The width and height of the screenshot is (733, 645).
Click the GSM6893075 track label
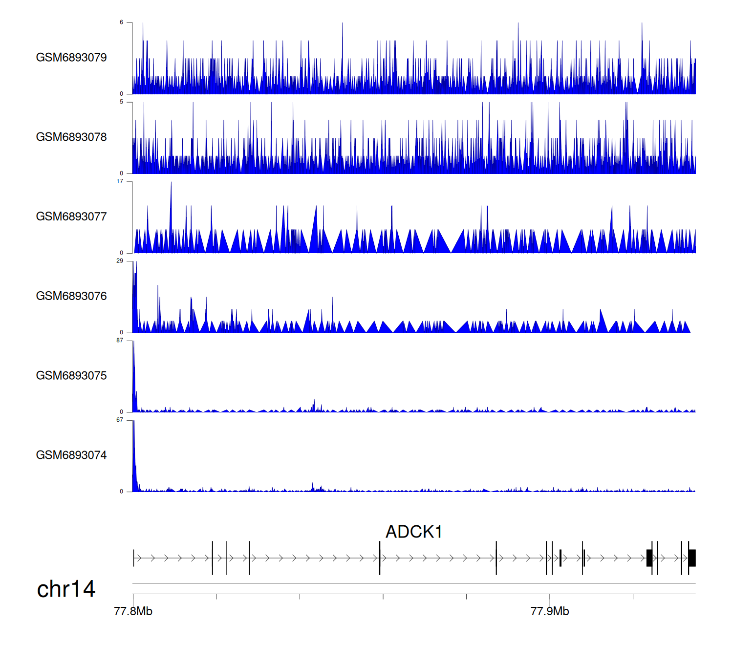click(71, 376)
